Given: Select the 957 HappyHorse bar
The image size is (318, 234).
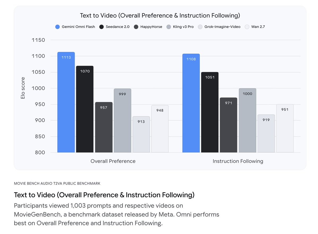Looking at the screenshot, I should coord(104,127).
